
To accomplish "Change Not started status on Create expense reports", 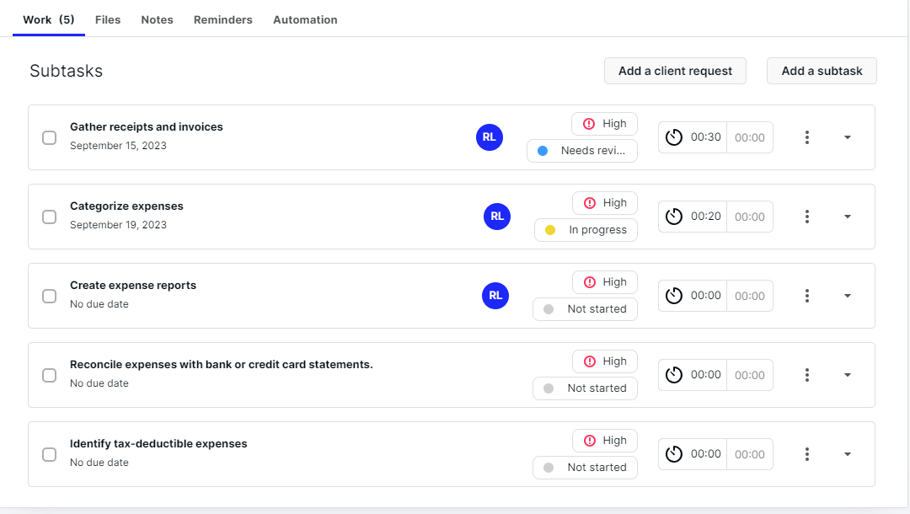I will (x=585, y=309).
